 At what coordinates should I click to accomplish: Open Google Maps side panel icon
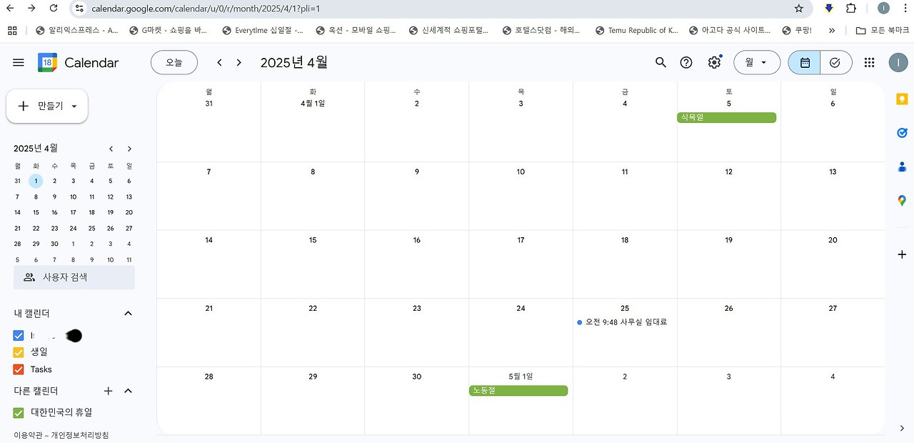point(902,201)
